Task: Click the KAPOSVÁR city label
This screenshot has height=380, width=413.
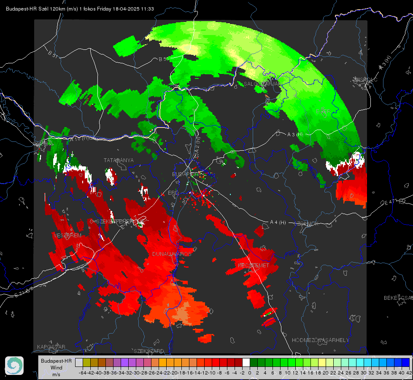Action: [51, 347]
